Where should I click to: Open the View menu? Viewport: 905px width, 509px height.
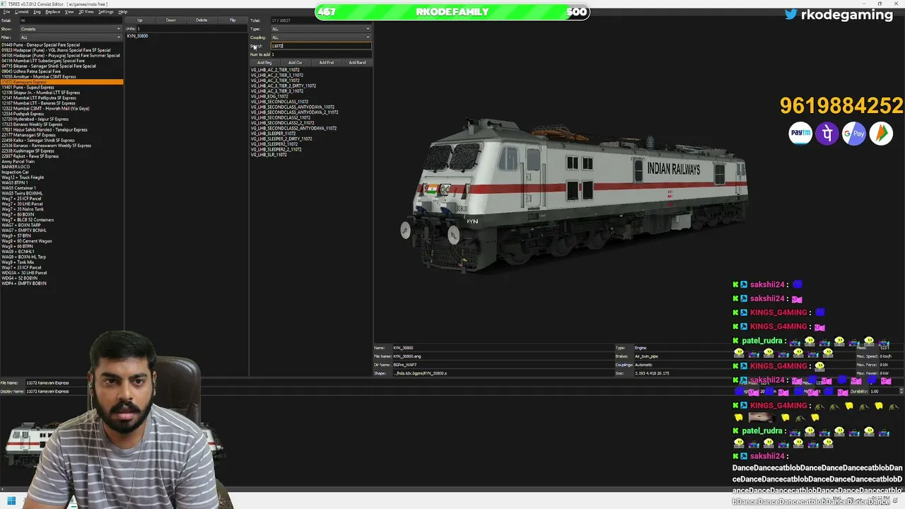point(69,12)
